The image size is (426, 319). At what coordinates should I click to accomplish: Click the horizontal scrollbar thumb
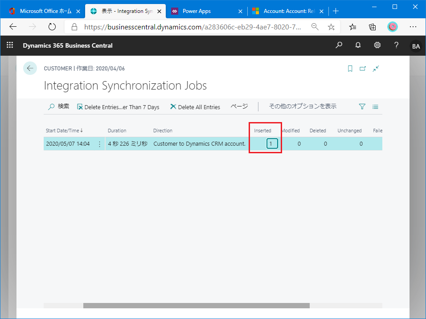pos(196,306)
